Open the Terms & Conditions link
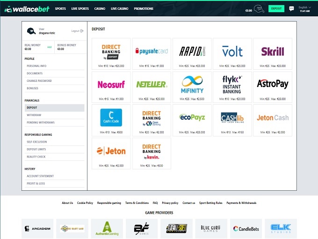The height and width of the screenshot is (239, 318). [x=137, y=203]
